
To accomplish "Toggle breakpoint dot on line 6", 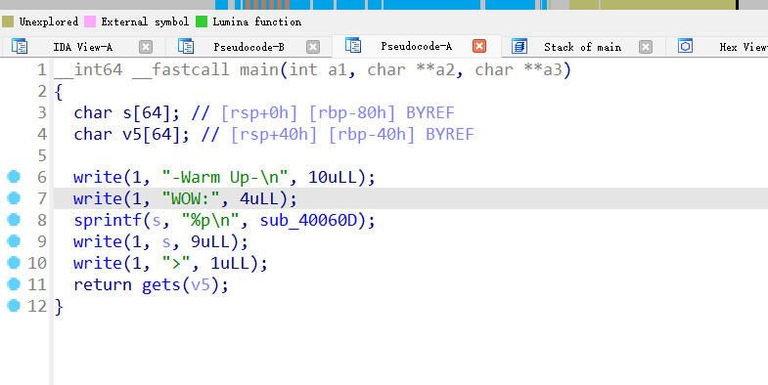I will 14,177.
